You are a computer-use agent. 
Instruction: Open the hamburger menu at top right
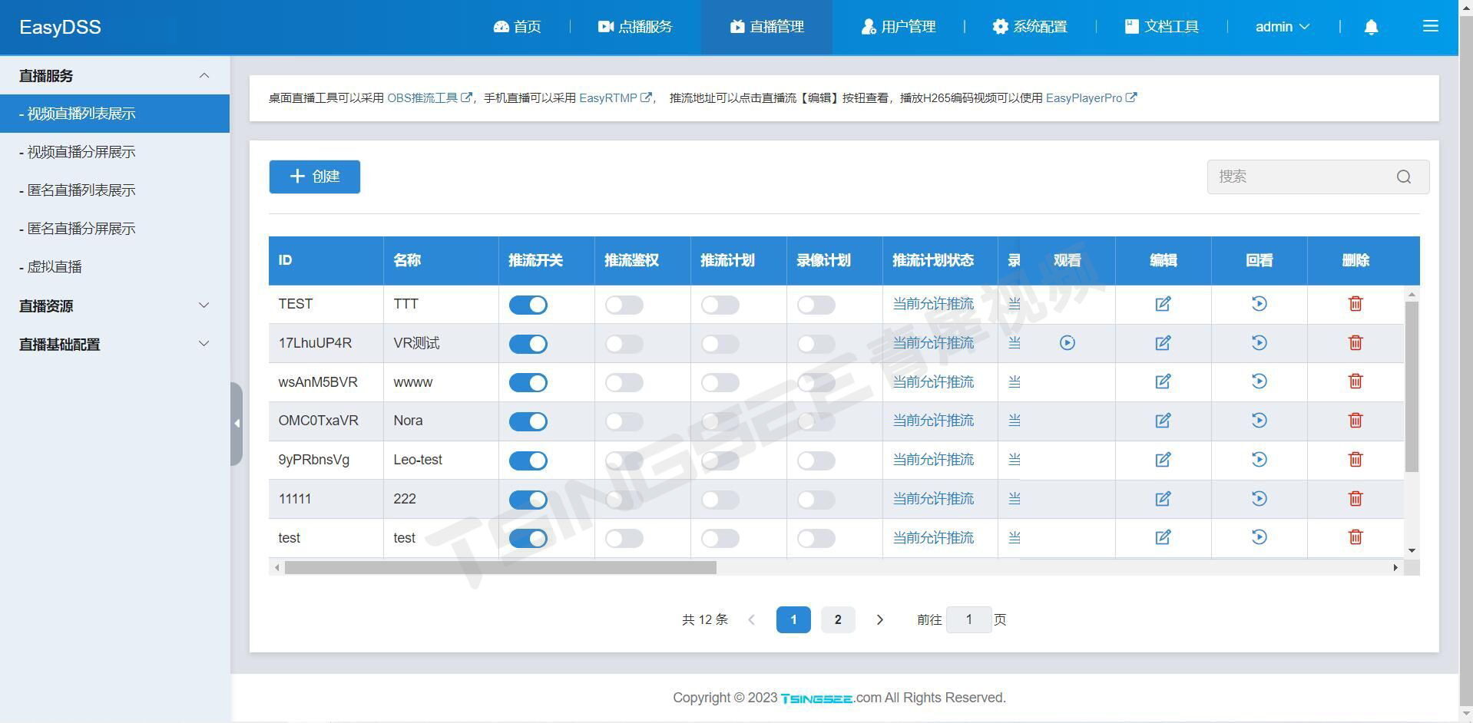[1430, 25]
